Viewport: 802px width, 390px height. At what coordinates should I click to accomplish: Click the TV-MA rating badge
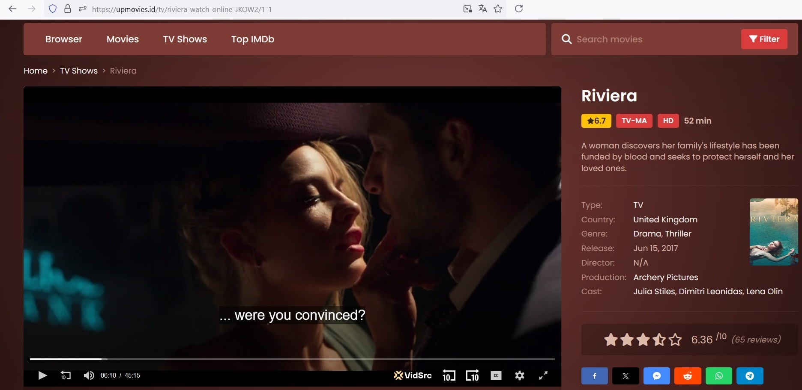(634, 121)
